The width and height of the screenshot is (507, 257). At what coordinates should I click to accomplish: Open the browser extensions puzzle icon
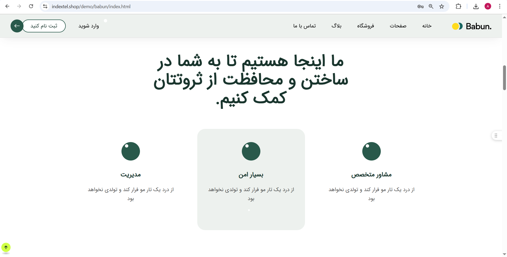[458, 6]
